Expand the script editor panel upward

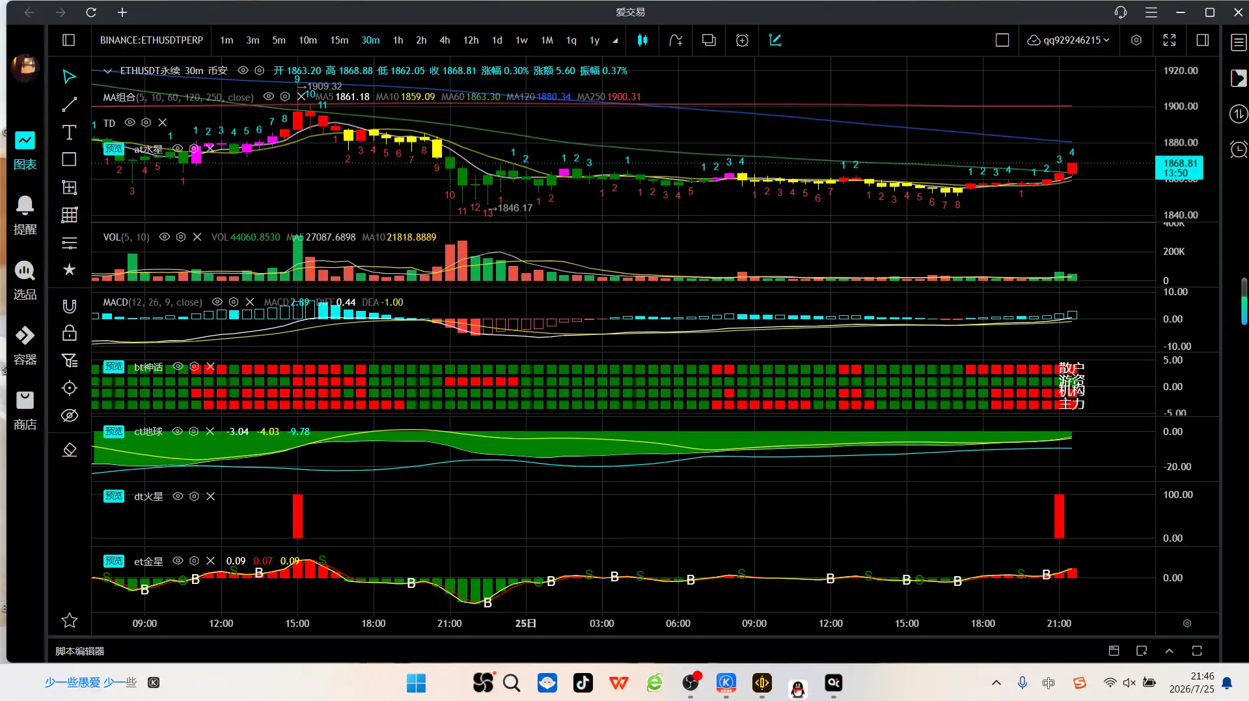click(1169, 651)
